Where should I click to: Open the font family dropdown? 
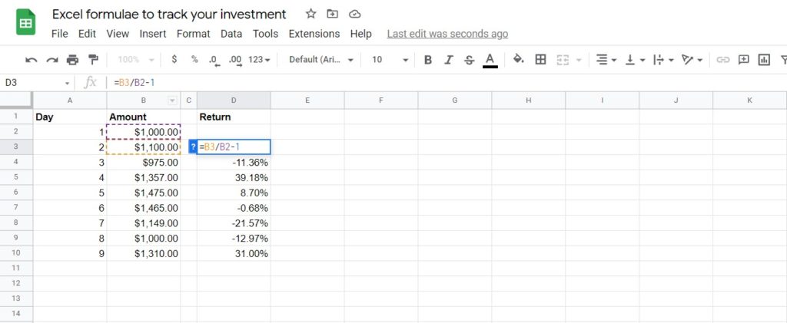click(320, 60)
